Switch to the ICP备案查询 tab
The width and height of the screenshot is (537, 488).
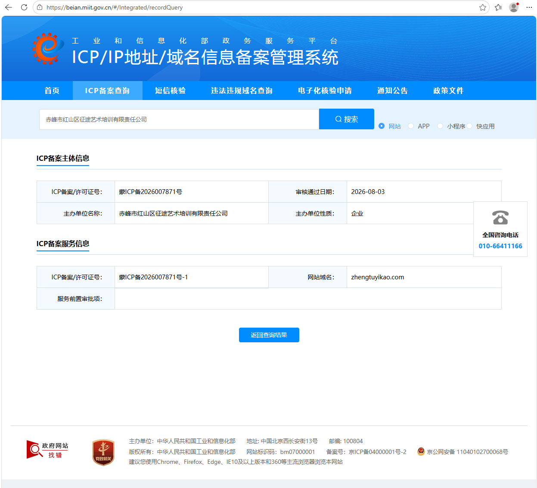tap(107, 91)
